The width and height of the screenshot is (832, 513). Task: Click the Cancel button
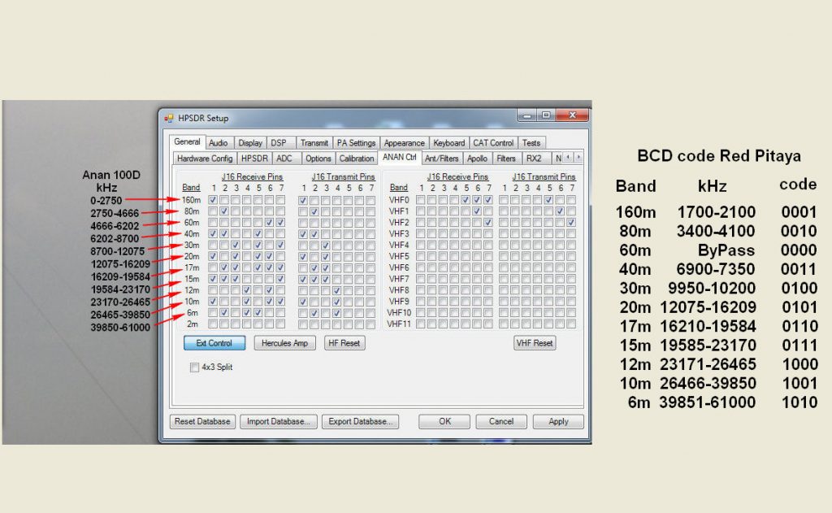tap(500, 422)
